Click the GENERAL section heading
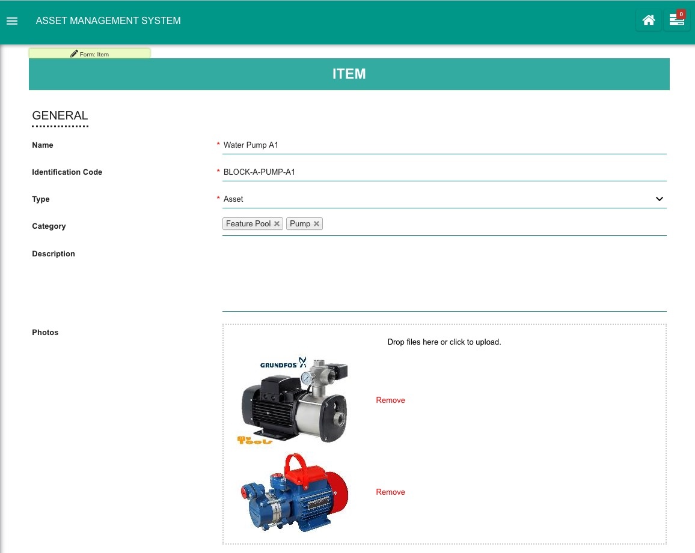695x553 pixels. 60,116
